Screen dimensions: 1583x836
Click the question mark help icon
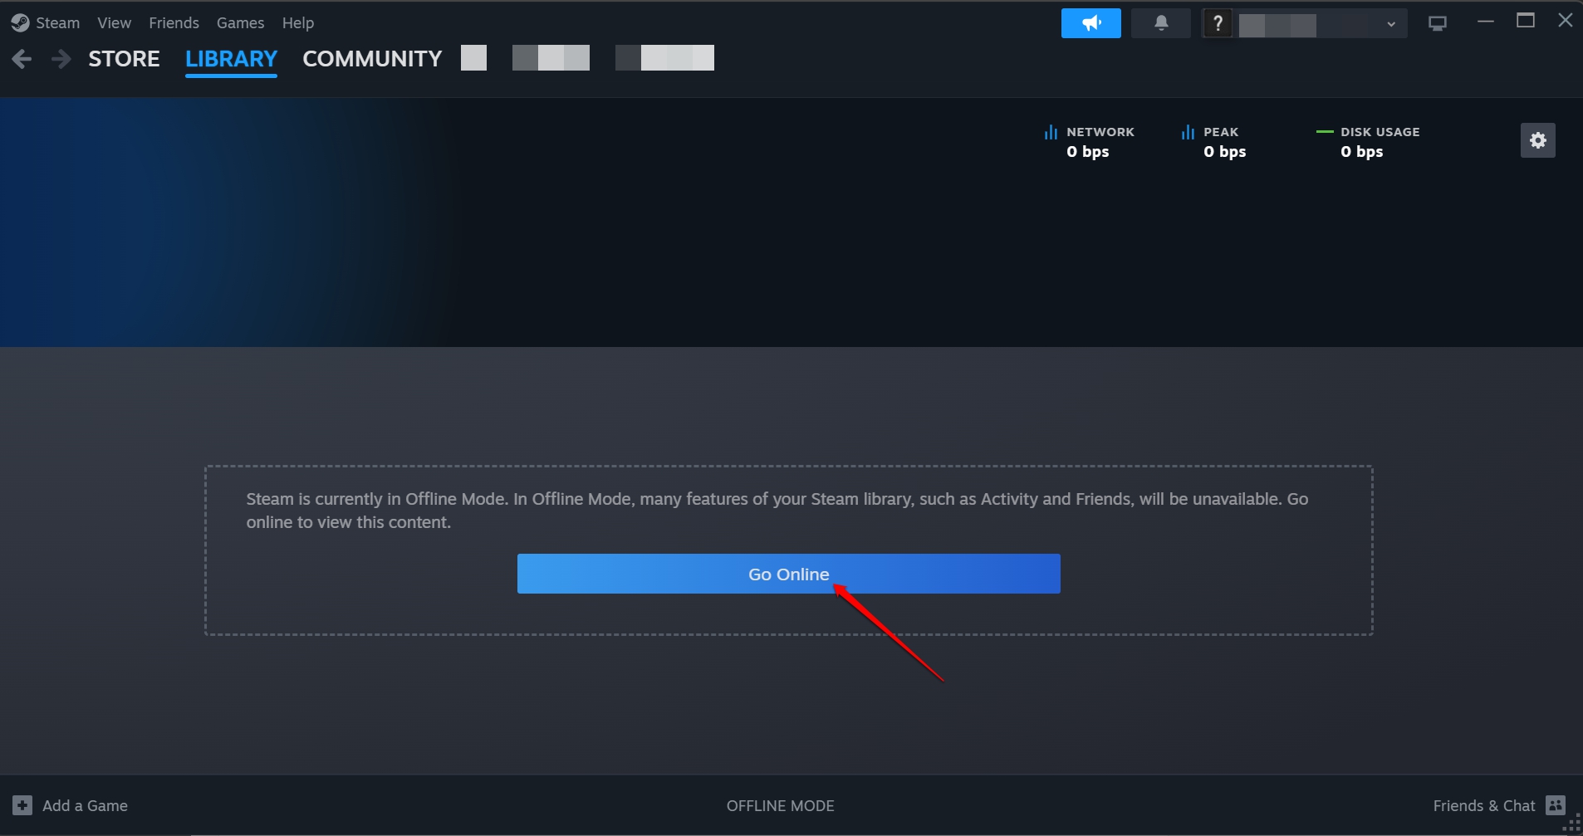coord(1217,22)
